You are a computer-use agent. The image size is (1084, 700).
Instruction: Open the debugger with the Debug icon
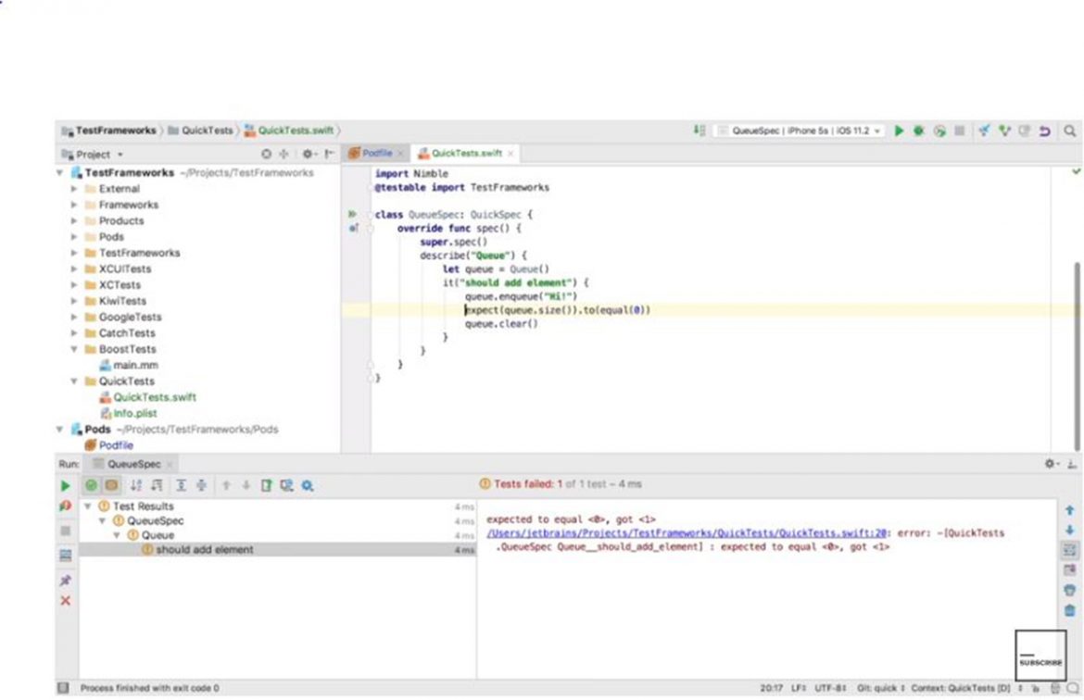(917, 131)
